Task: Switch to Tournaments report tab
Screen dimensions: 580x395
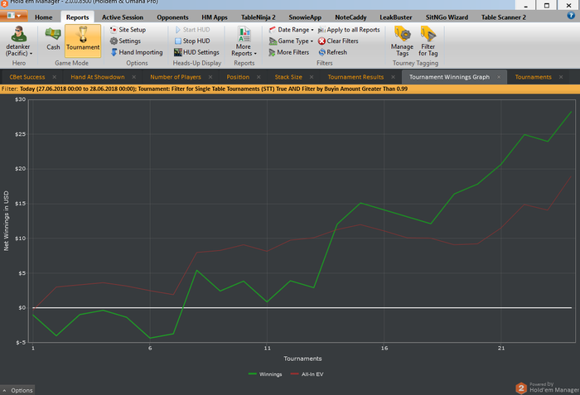Action: (533, 77)
